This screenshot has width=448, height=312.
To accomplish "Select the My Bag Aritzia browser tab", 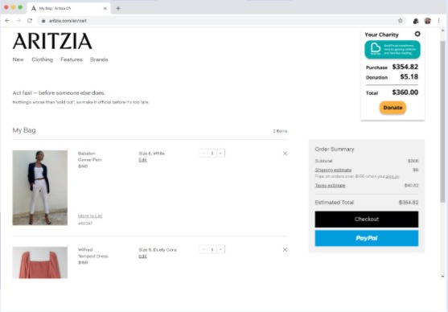I will point(68,8).
